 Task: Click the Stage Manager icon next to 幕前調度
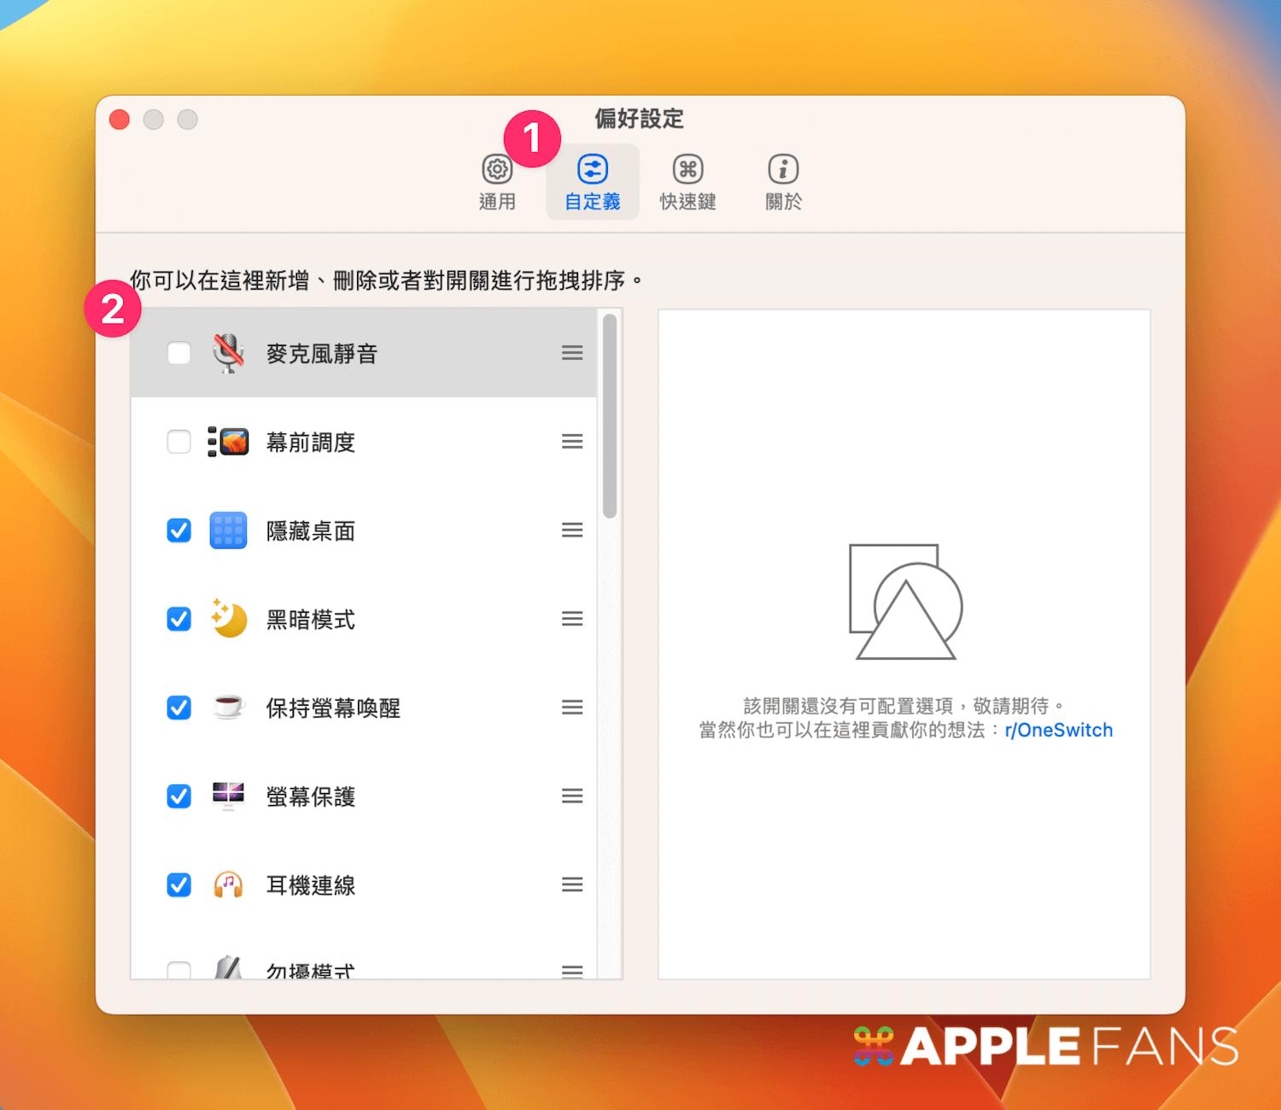click(227, 442)
